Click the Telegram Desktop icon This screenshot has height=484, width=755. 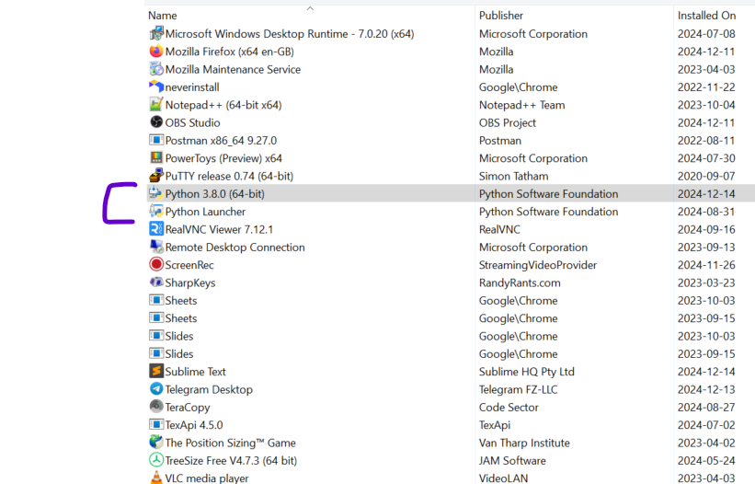pos(156,389)
